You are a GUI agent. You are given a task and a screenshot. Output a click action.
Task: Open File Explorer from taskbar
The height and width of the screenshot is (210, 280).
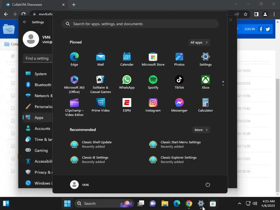pos(165,203)
